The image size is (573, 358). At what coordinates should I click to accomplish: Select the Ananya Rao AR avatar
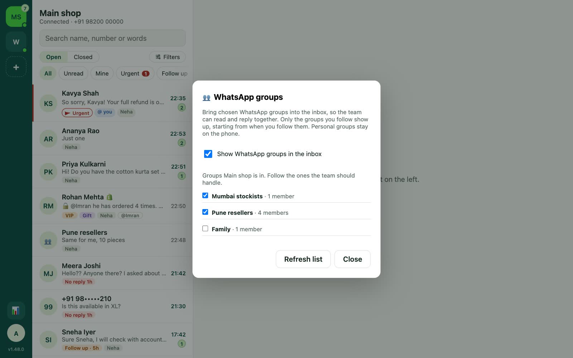[x=48, y=139]
